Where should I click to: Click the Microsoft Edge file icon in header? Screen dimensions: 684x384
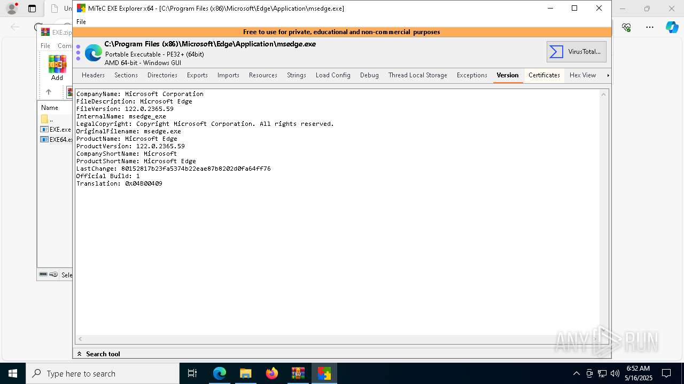click(x=94, y=52)
